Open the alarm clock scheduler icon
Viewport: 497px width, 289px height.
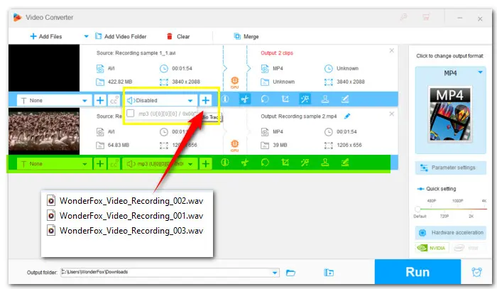click(x=476, y=272)
